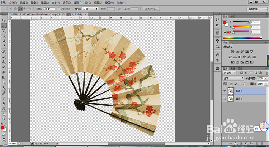Screen dimensions: 269x147
Task: Select the Eraser tool
Action: click(x=4, y=72)
